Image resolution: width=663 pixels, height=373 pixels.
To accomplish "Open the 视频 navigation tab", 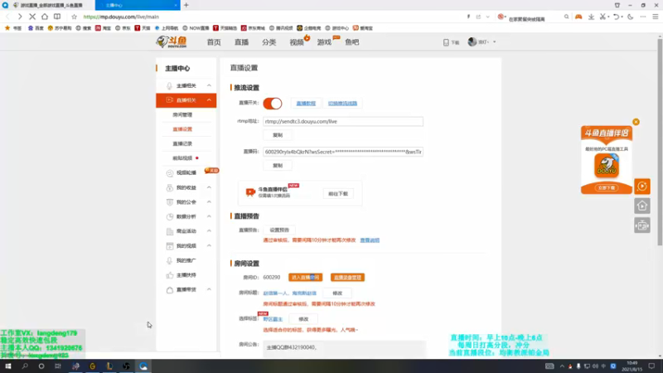I will click(297, 42).
